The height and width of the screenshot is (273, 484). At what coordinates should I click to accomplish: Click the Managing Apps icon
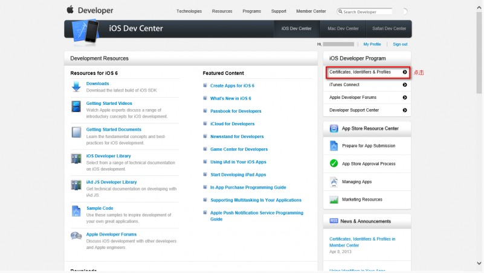click(334, 181)
